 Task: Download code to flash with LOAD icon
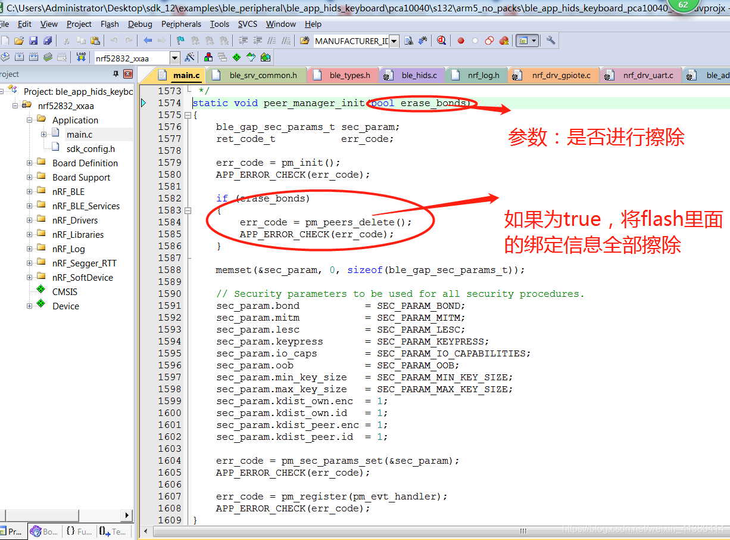[81, 57]
